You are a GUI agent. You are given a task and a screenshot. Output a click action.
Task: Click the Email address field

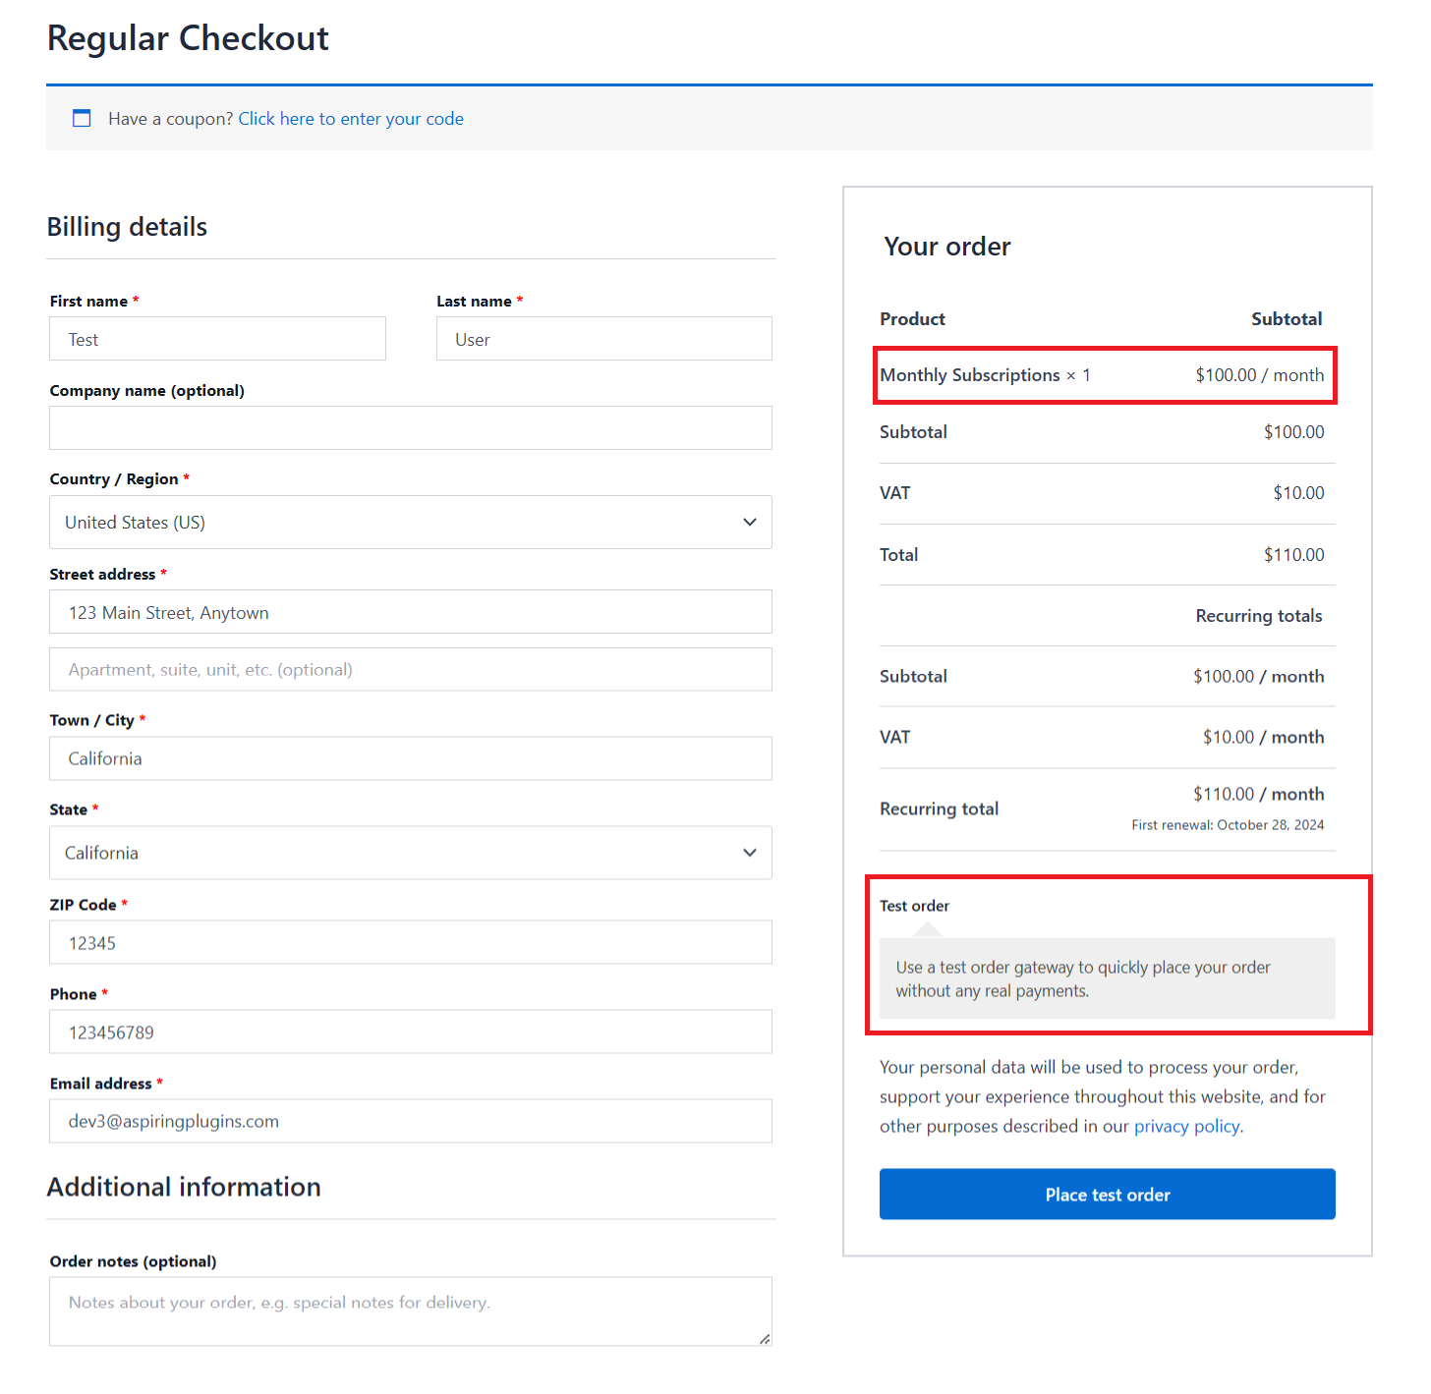(410, 1120)
